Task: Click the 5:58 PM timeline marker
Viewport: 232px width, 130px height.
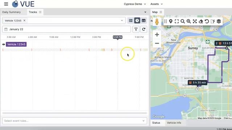Action: (117, 37)
